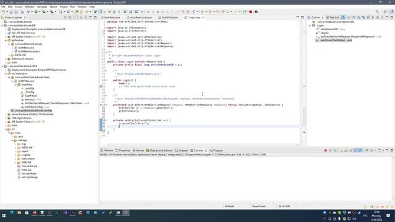Collapse the ejbModule folder in tree

point(6,40)
